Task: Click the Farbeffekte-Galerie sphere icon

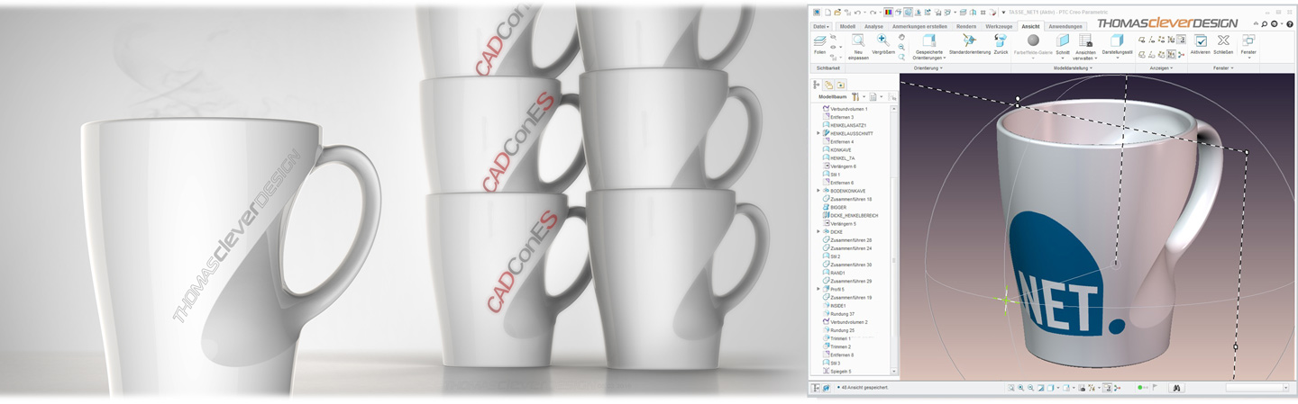Action: (x=1033, y=40)
